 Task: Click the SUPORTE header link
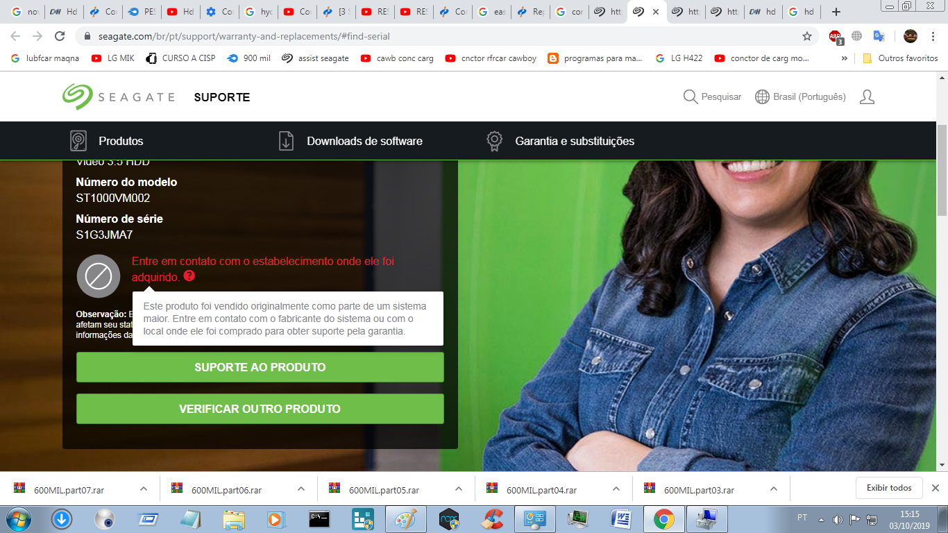[x=222, y=97]
